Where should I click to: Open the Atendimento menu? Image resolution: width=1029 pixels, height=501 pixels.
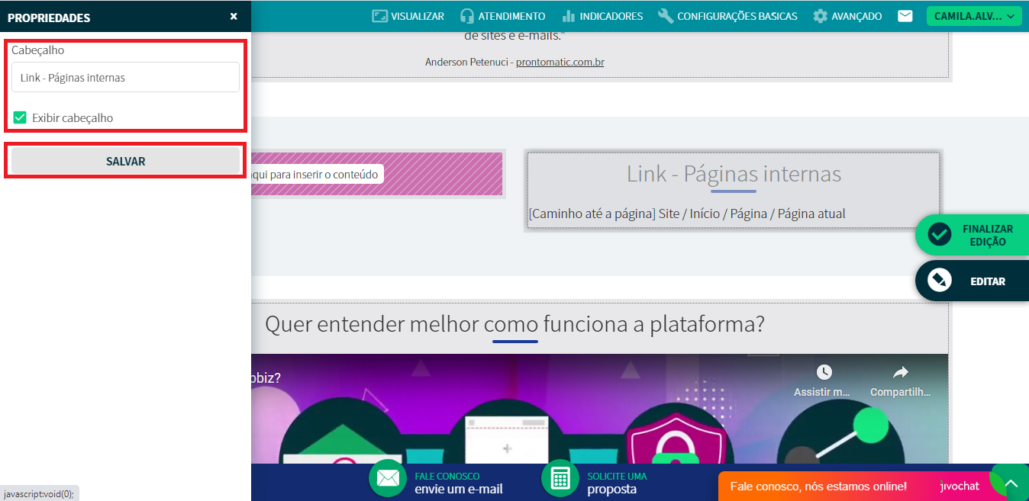[502, 16]
